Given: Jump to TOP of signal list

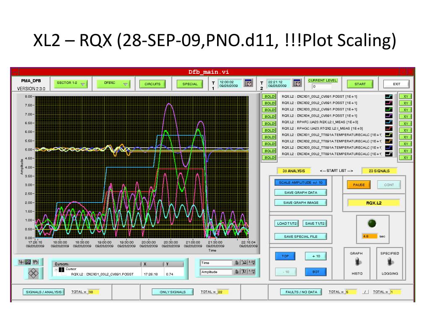Looking at the screenshot, I should [x=285, y=256].
